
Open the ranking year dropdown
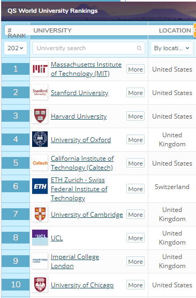click(16, 48)
